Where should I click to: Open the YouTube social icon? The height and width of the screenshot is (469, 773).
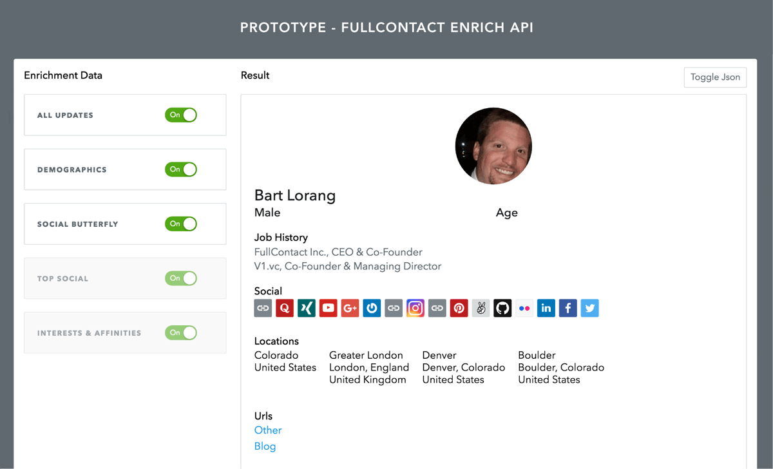tap(329, 308)
